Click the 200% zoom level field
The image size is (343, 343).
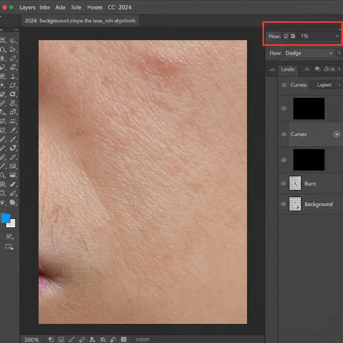[x=31, y=340]
